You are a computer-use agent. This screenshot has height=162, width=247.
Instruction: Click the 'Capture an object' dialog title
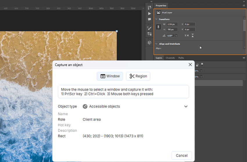tap(69, 65)
